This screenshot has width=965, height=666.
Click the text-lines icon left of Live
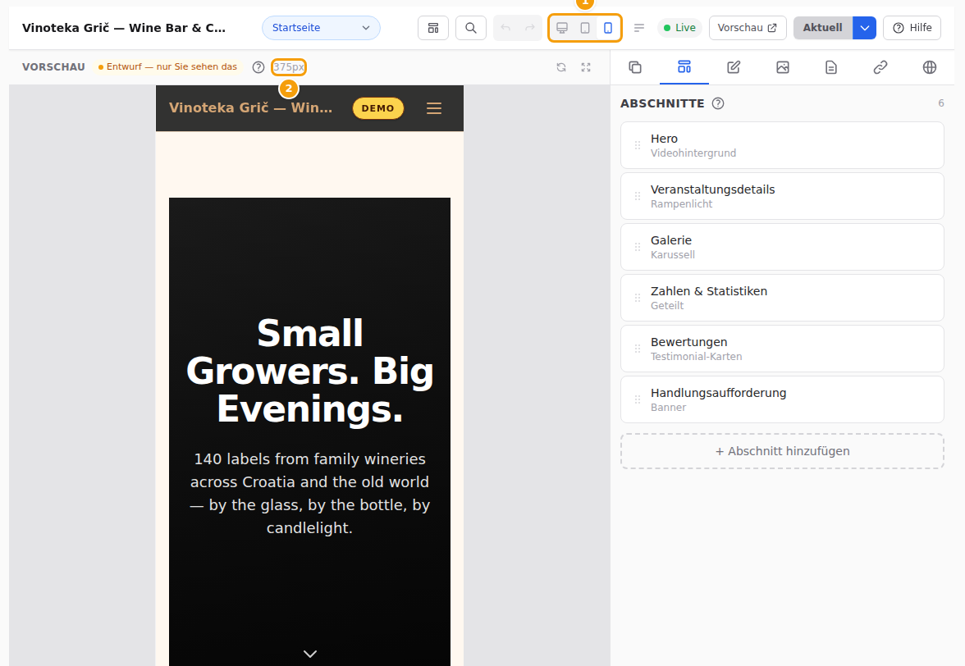point(639,28)
